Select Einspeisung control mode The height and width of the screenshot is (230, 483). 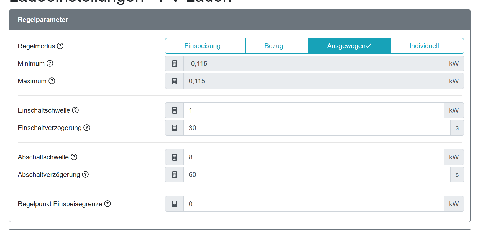click(205, 46)
